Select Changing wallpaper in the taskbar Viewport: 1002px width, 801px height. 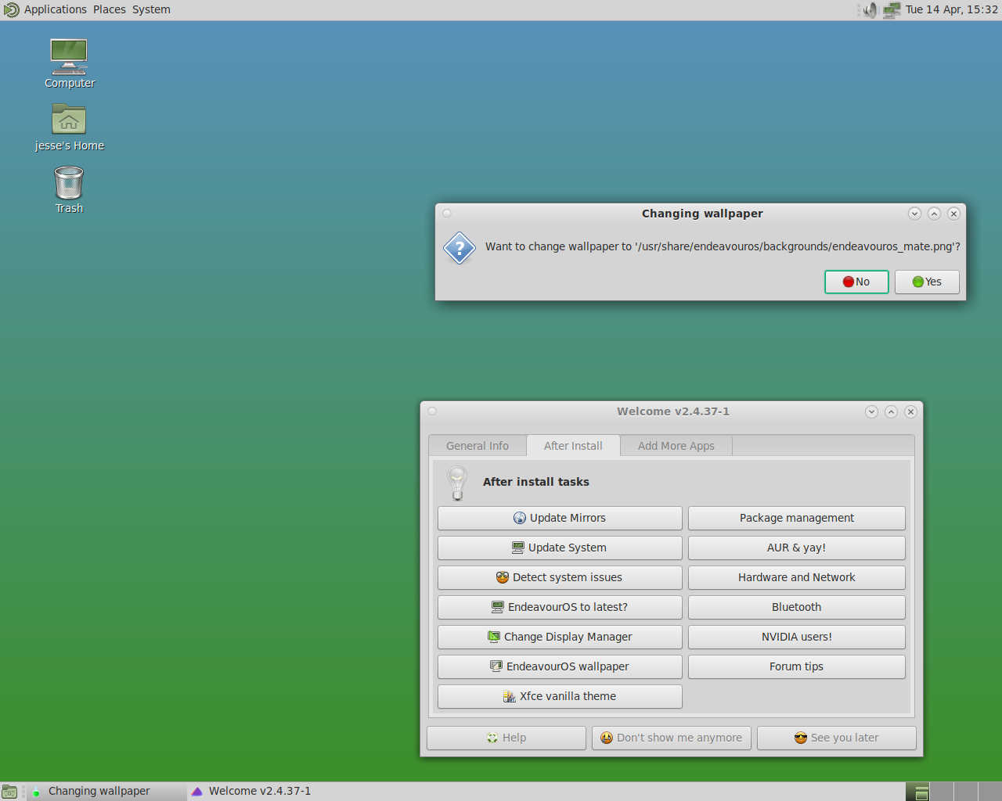pos(107,791)
